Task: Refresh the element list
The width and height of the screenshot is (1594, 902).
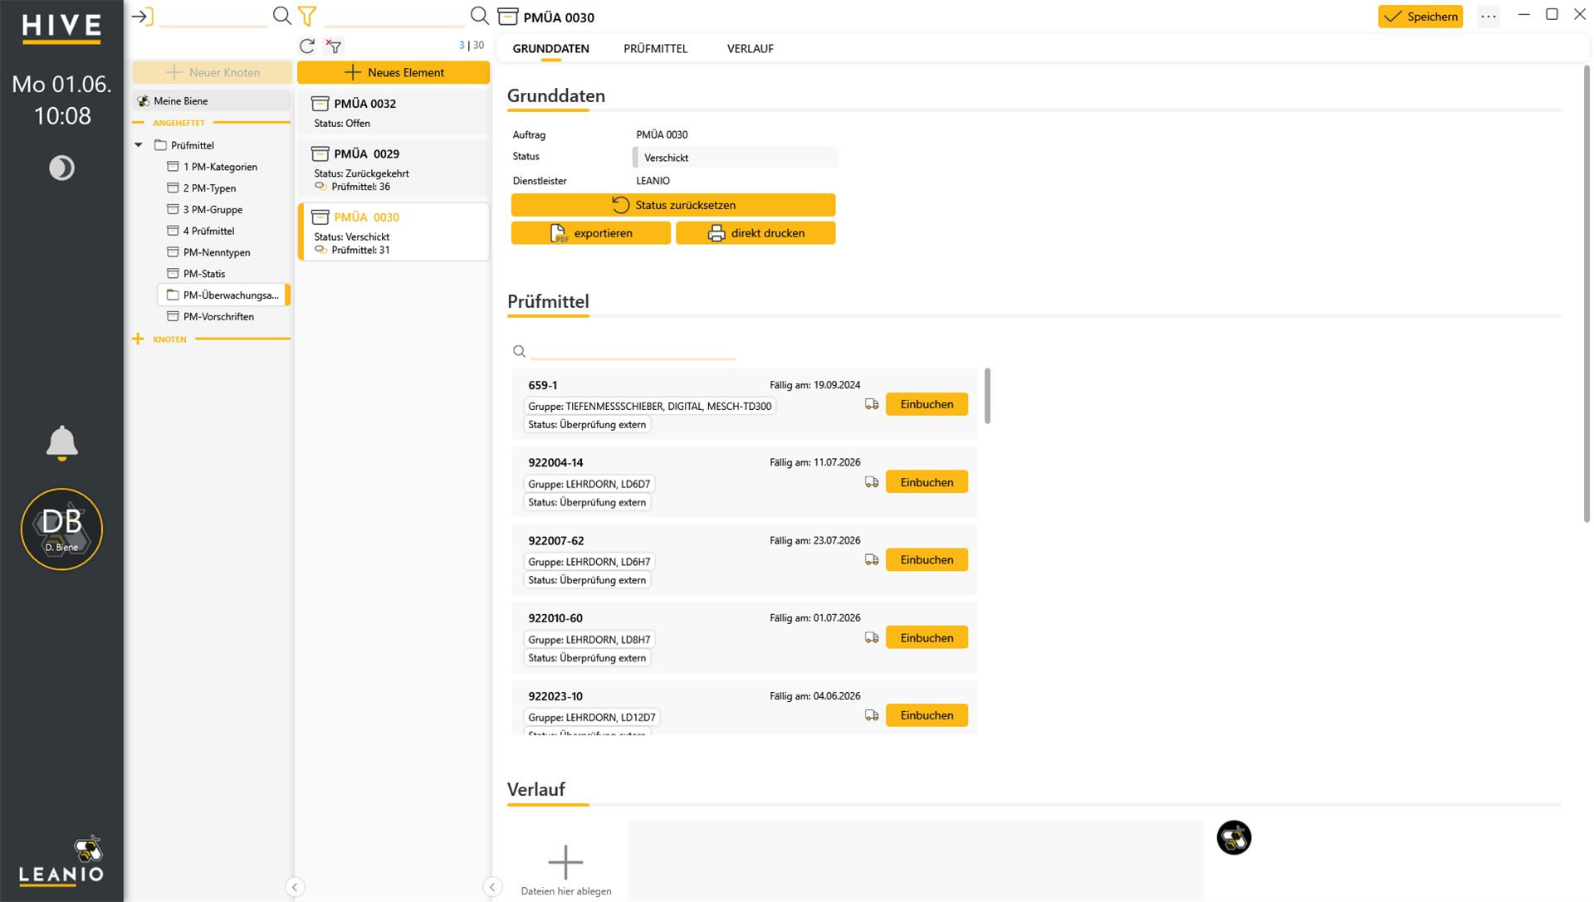Action: pyautogui.click(x=307, y=46)
